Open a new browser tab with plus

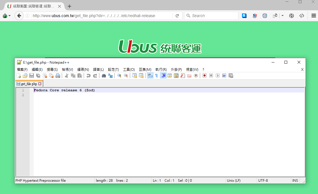point(69,6)
